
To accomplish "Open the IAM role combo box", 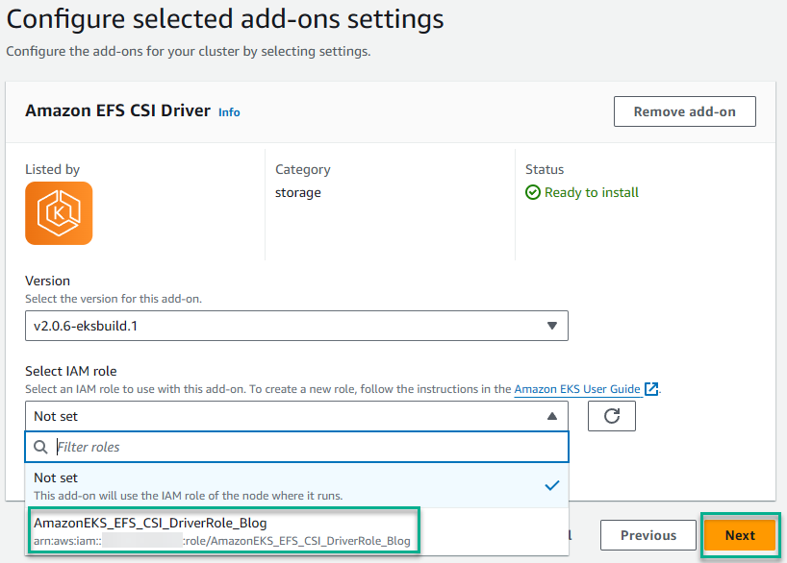I will pyautogui.click(x=289, y=415).
